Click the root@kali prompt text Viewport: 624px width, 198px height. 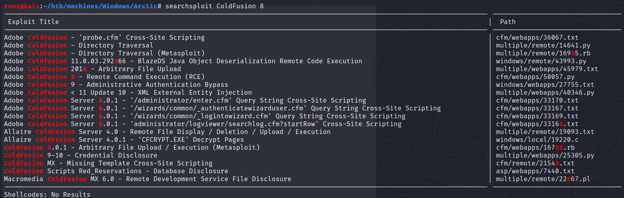(22, 6)
